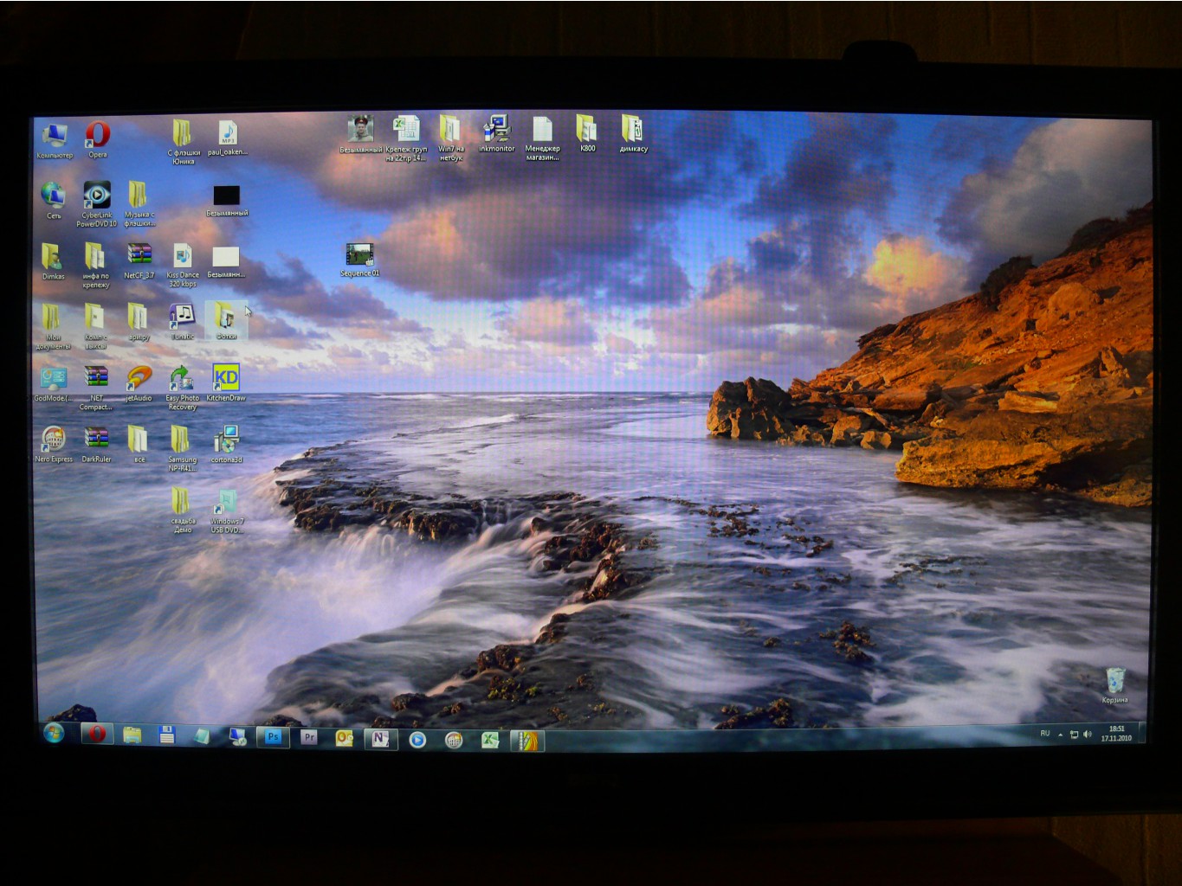Launch the Nero Express shortcut
This screenshot has width=1182, height=886.
point(54,446)
